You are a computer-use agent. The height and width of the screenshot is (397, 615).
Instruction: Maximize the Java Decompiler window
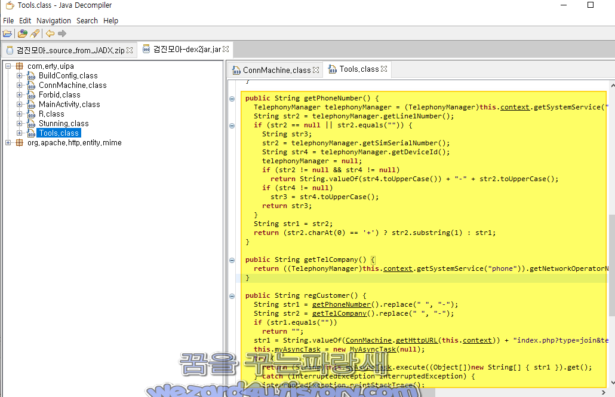click(591, 5)
